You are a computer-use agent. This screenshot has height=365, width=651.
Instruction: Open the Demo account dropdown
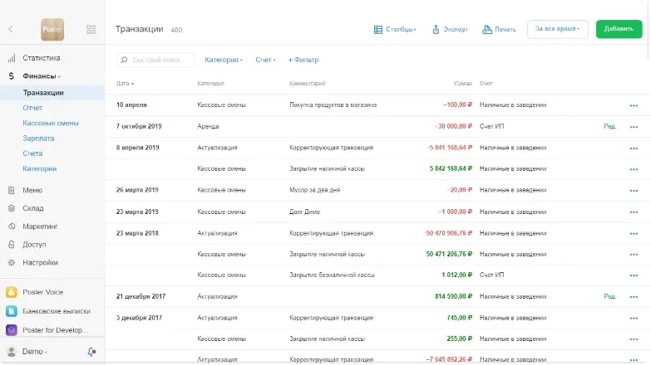point(34,352)
